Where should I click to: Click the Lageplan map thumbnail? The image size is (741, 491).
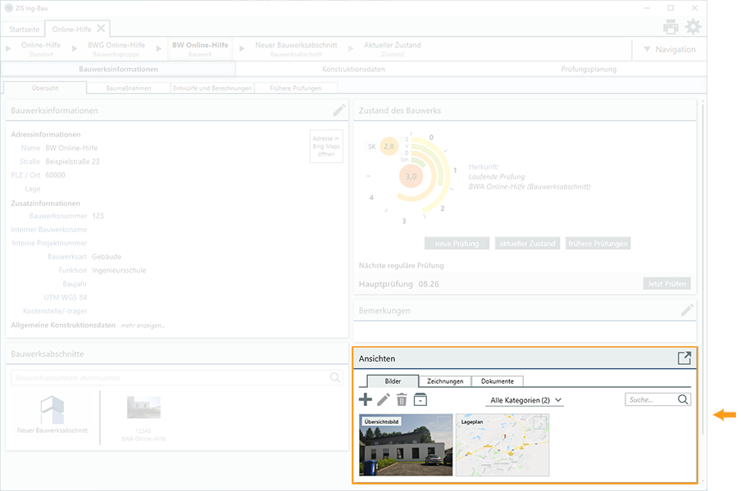coord(502,445)
